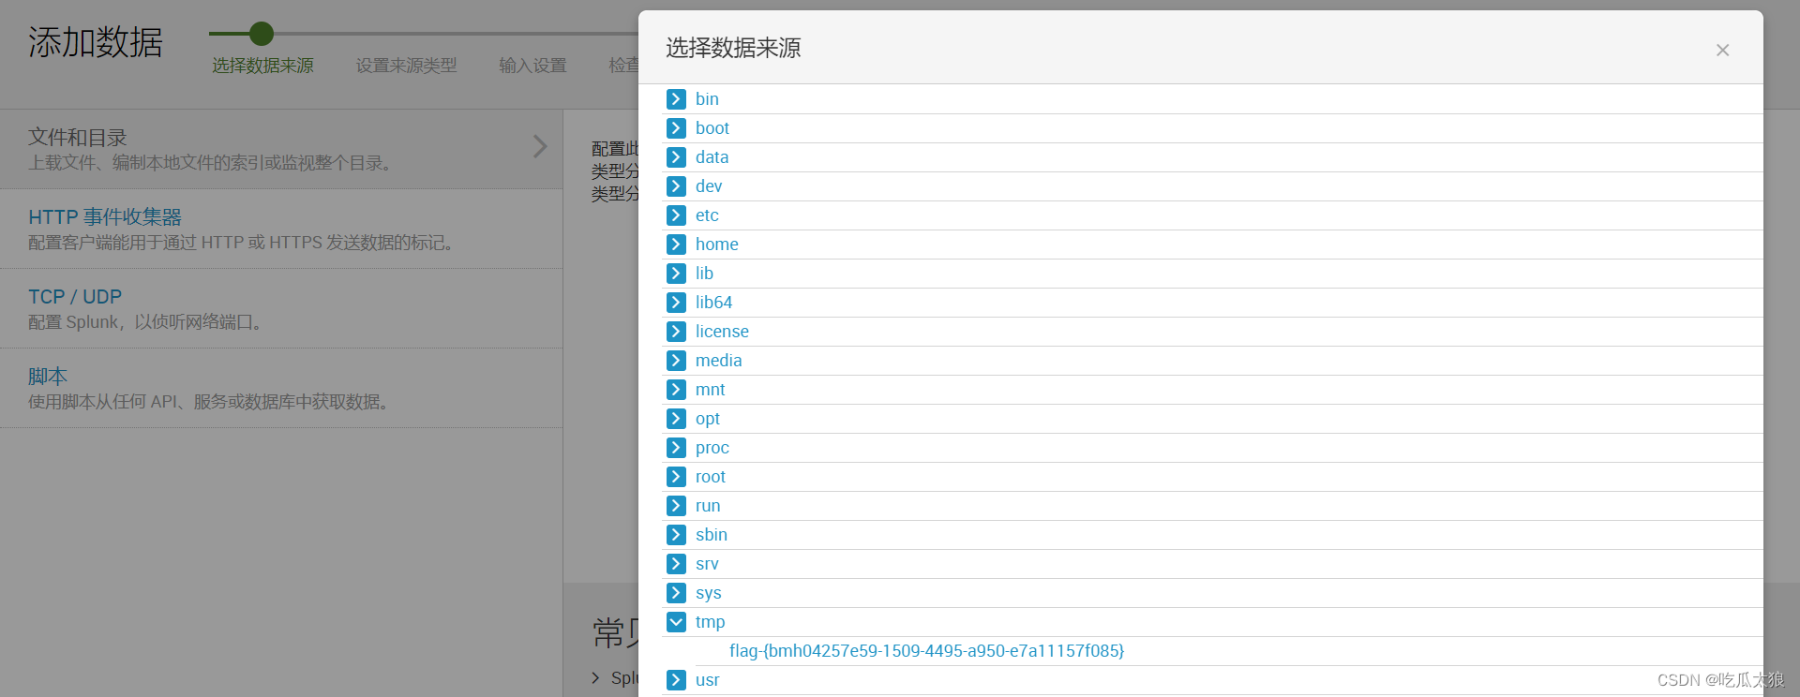Expand the root folder arrow
Screen dimensions: 1800x697
click(x=676, y=477)
